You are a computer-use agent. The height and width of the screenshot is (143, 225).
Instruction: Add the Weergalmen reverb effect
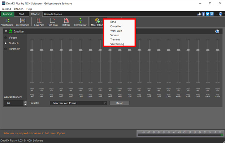pyautogui.click(x=22, y=22)
